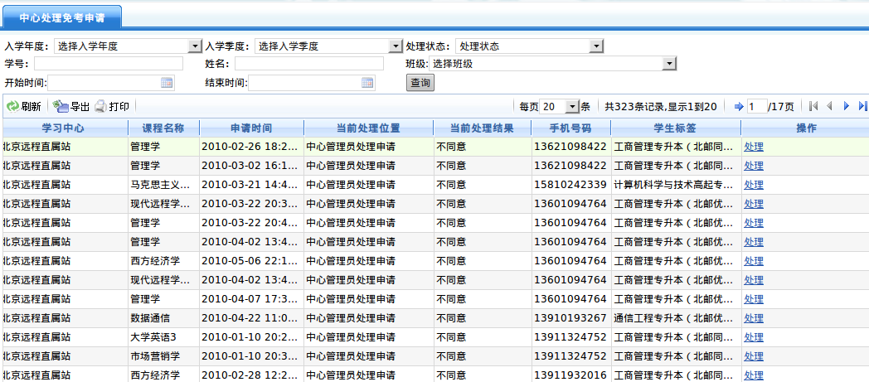Open the 班级 selection dropdown
869x382 pixels.
click(669, 64)
